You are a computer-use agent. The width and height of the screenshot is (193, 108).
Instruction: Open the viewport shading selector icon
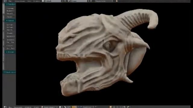60,107
